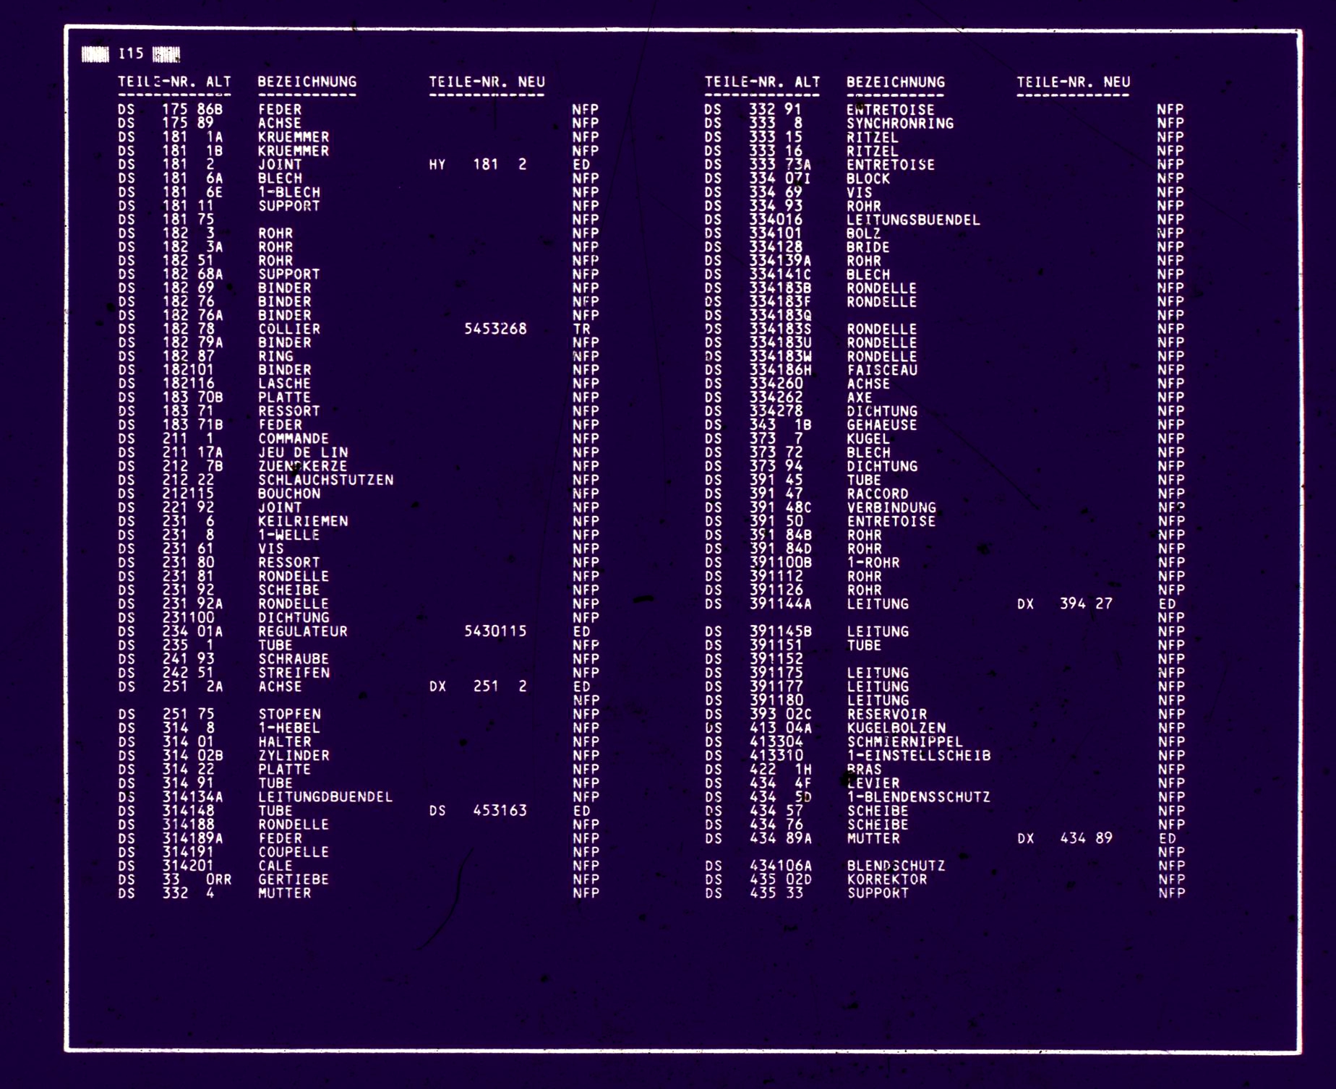Viewport: 1336px width, 1089px height.
Task: Select the GERTIEBE description
Action: click(x=294, y=879)
